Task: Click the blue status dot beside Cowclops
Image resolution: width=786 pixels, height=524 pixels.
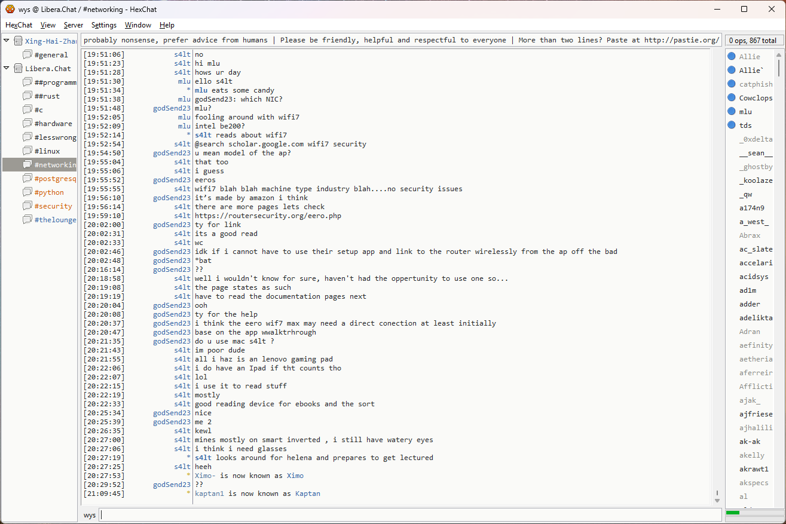Action: [731, 97]
